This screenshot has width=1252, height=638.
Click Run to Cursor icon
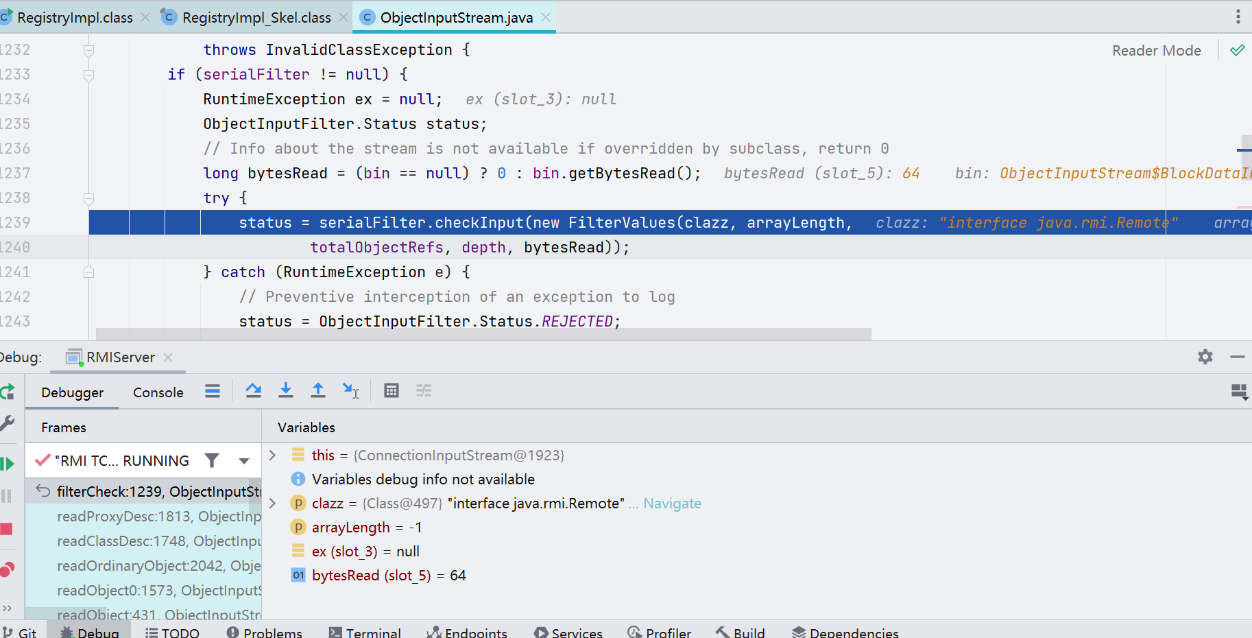coord(350,391)
